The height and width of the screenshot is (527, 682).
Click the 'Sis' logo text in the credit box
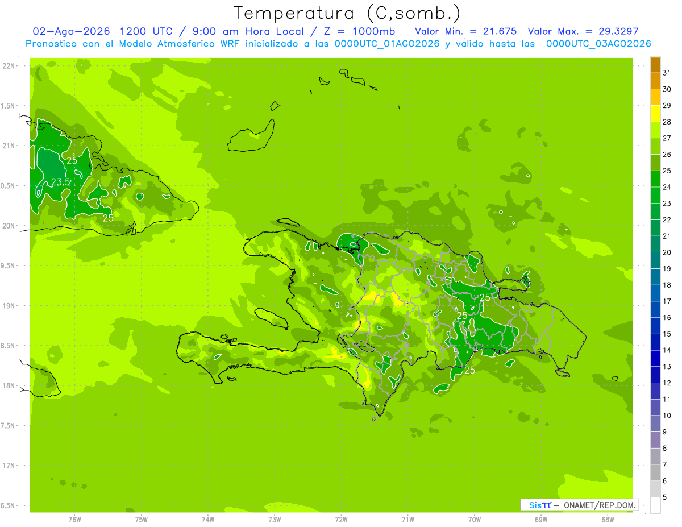[x=535, y=505]
